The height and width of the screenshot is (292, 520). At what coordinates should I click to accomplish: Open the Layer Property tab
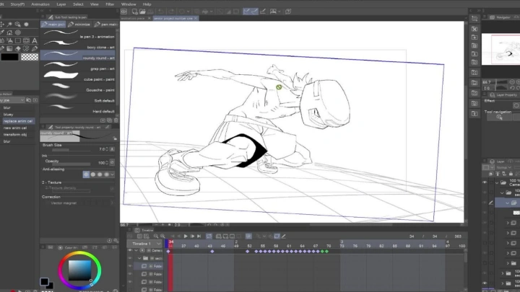[x=503, y=95]
